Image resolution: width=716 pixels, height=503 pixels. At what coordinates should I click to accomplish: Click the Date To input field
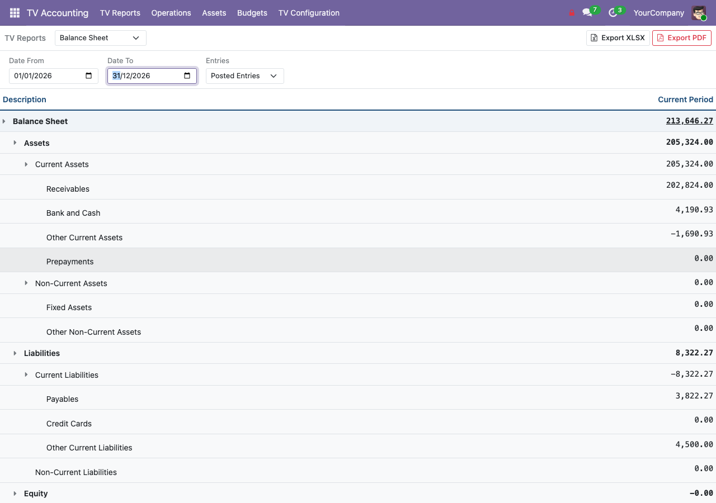(x=152, y=76)
